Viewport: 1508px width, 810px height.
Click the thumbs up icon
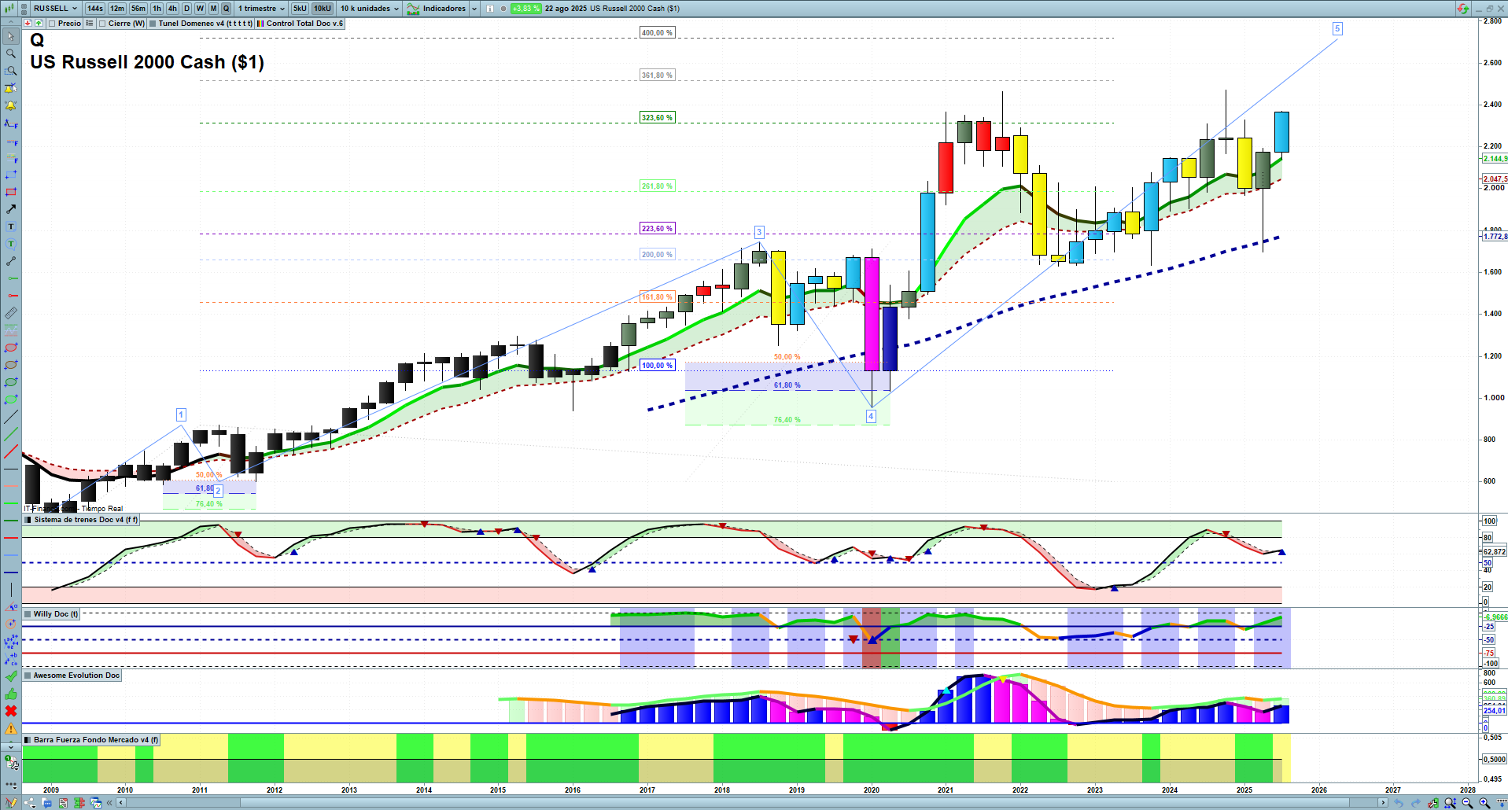11,694
